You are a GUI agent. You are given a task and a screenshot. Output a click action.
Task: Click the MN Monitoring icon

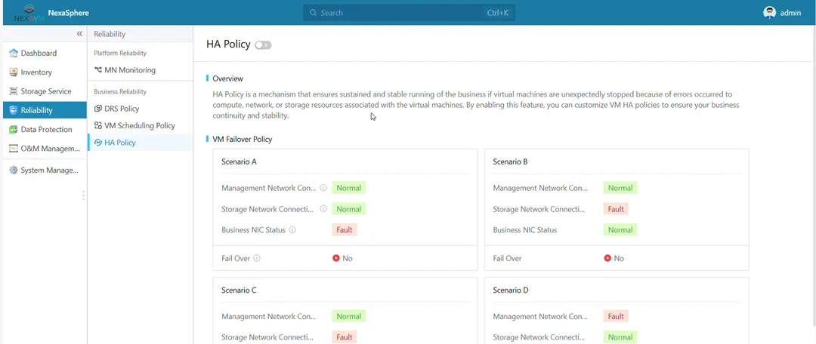tap(97, 69)
